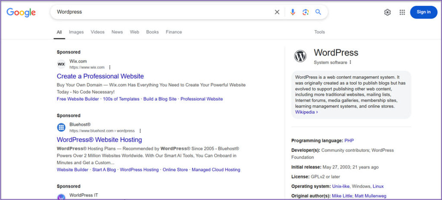
Task: Click the PHP programming language link
Action: coord(349,141)
